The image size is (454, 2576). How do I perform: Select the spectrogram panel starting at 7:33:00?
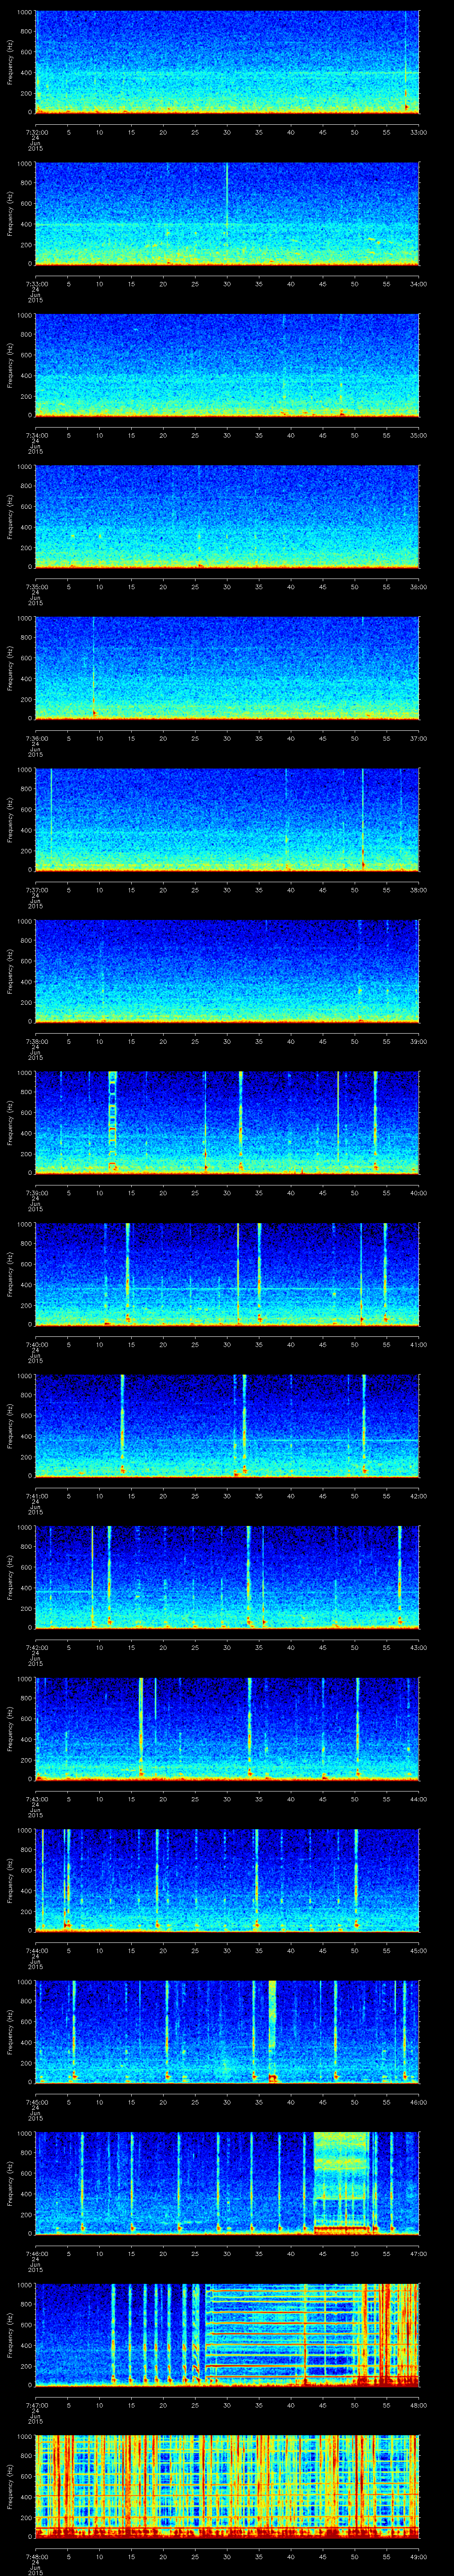[x=227, y=213]
